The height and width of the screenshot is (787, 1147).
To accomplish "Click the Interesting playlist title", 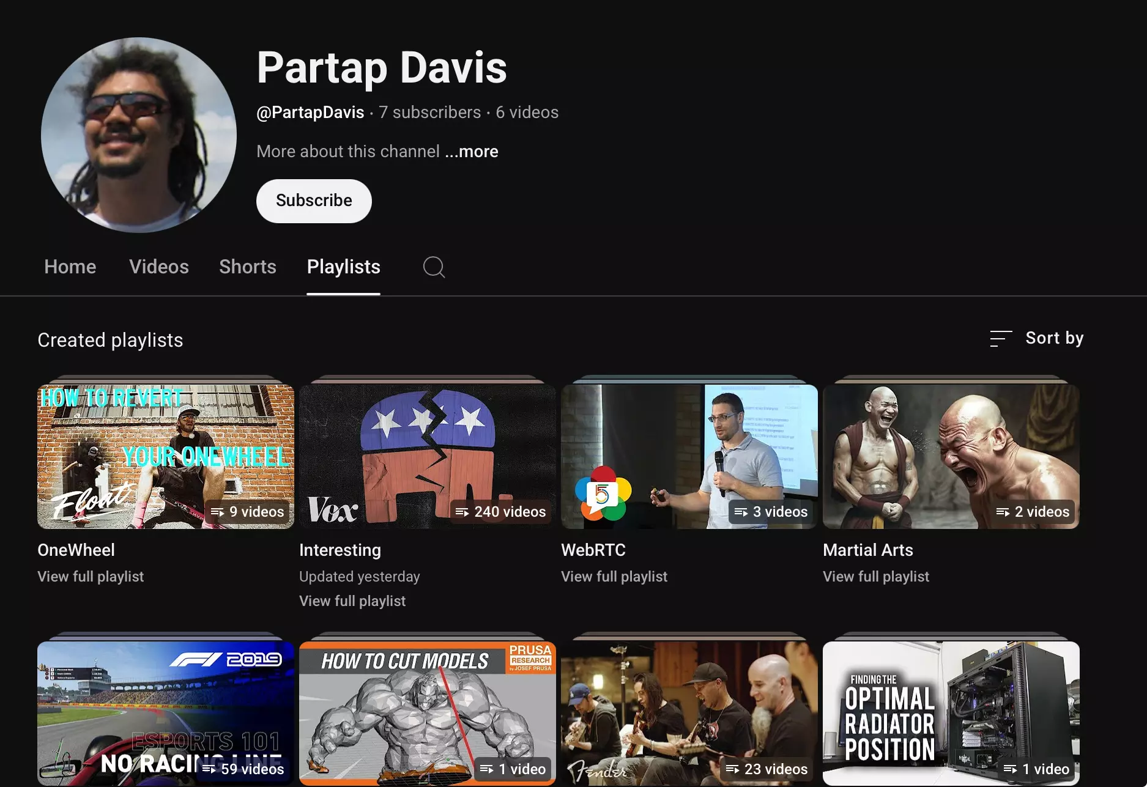I will tap(340, 550).
